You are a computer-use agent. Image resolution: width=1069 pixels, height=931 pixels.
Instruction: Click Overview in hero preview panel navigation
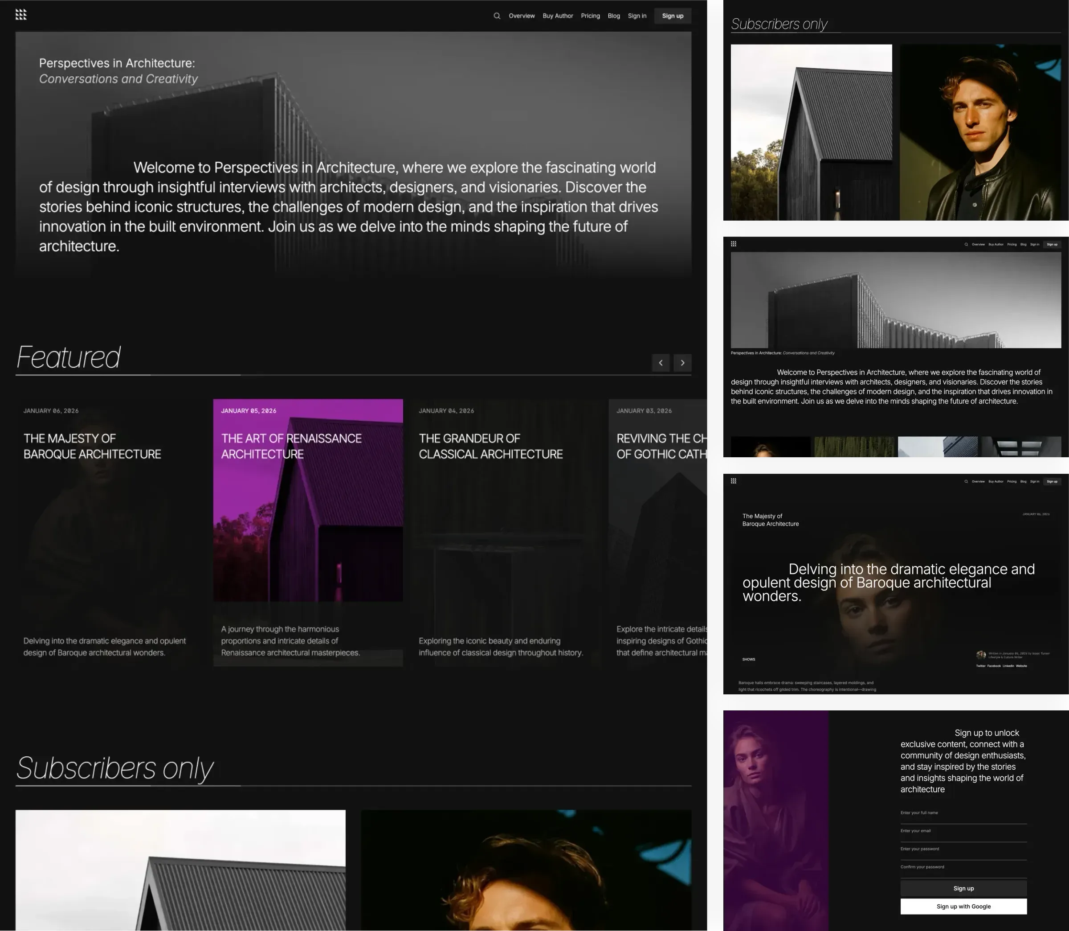tap(978, 244)
